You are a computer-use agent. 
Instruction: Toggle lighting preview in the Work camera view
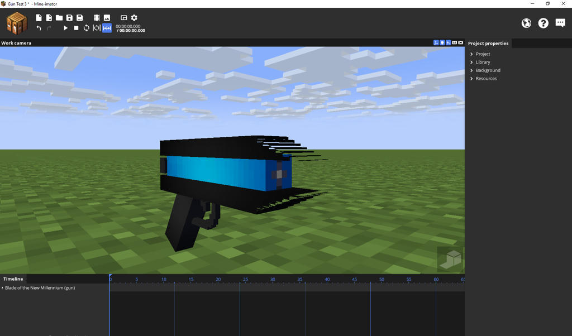coord(442,42)
